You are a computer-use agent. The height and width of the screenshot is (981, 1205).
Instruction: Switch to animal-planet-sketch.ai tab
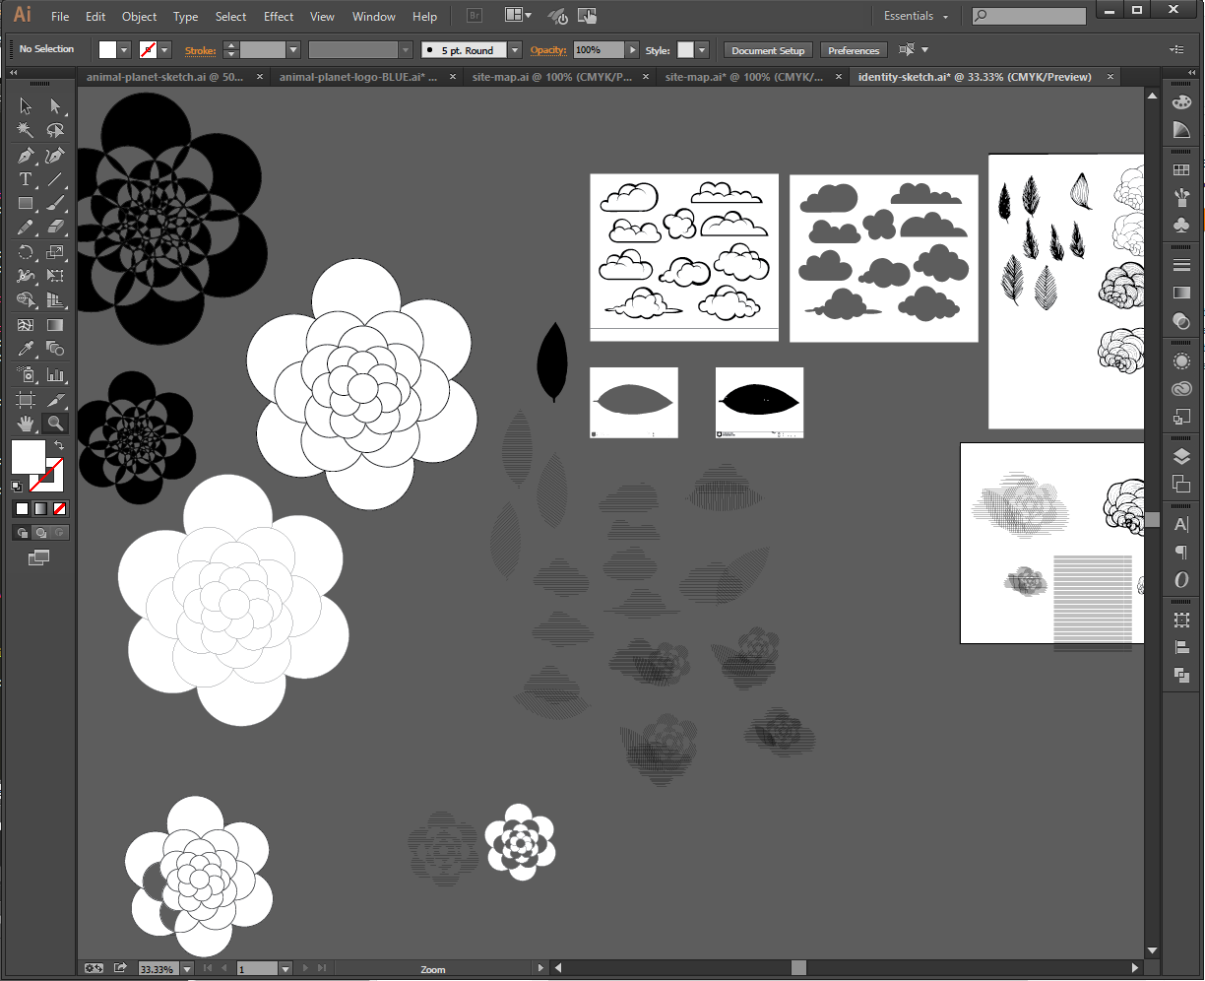coord(164,77)
